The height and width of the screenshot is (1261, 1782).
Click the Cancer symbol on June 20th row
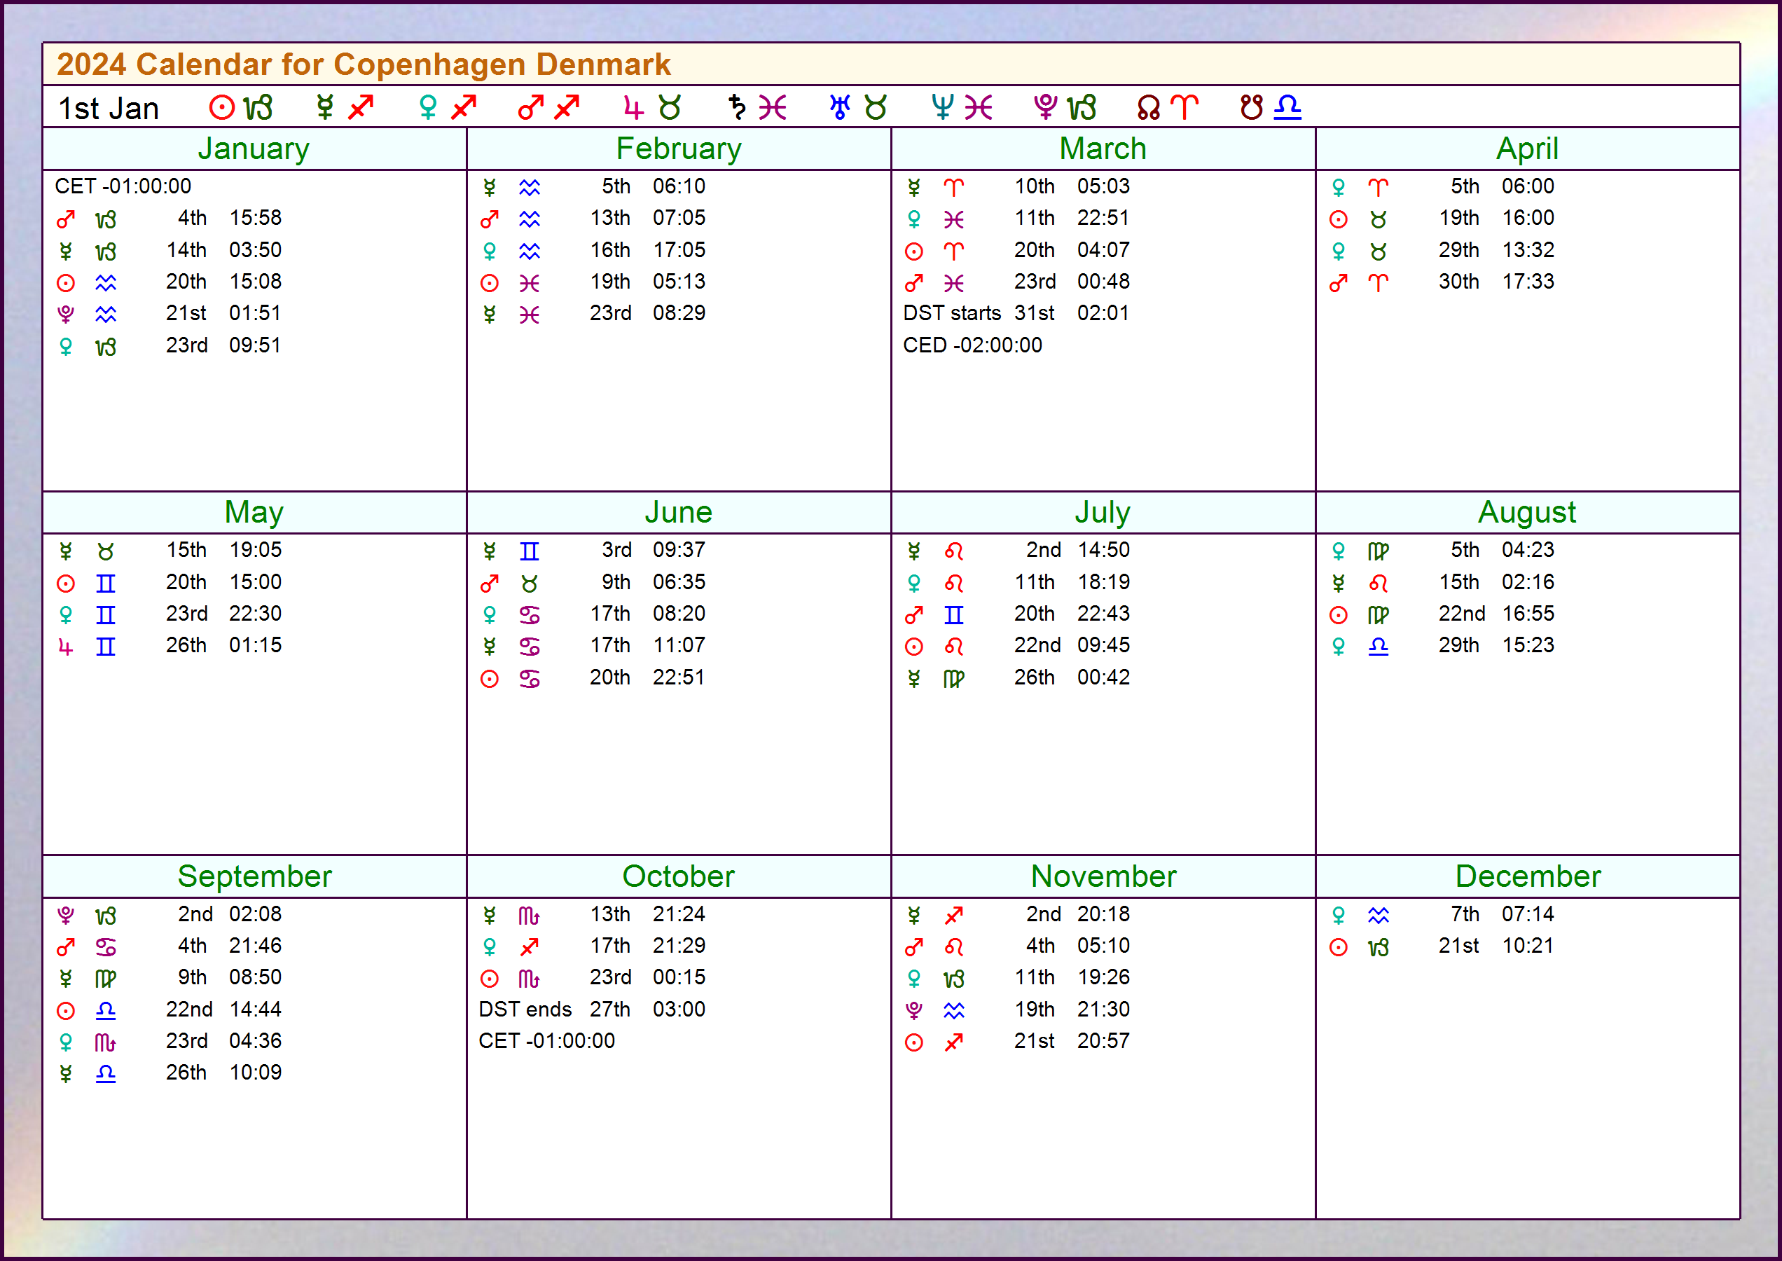click(x=530, y=679)
